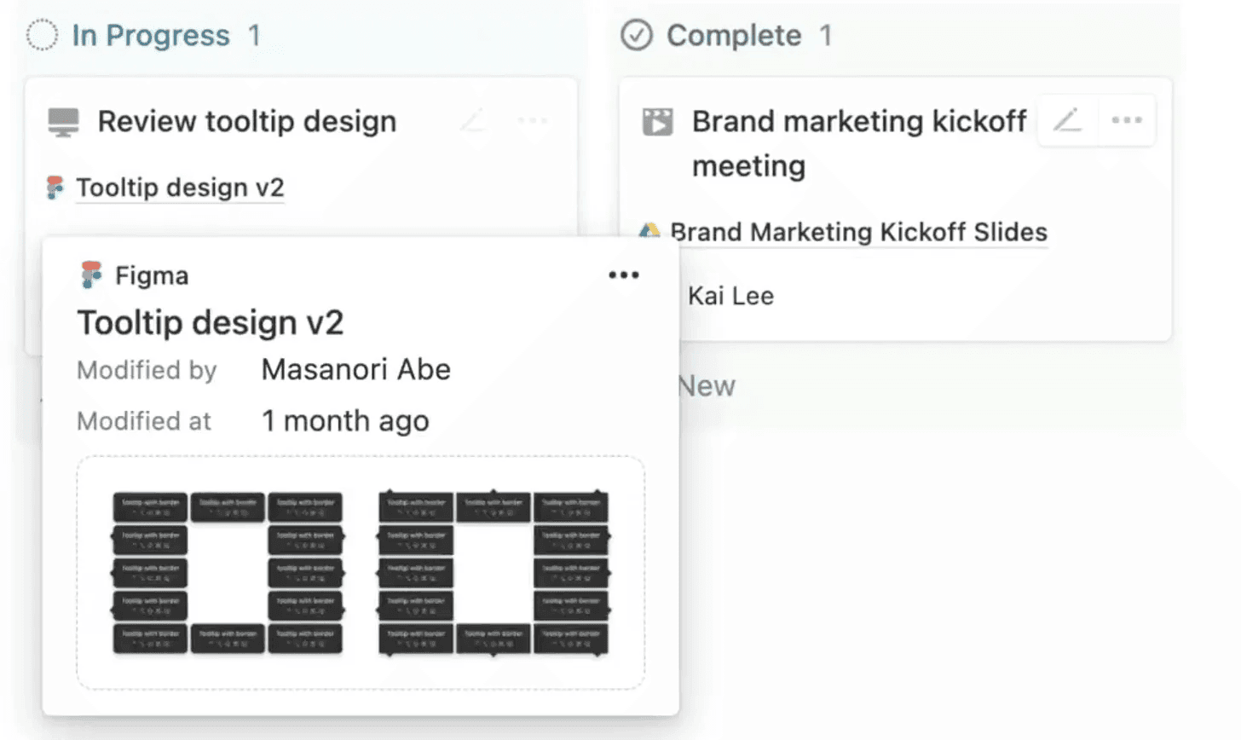Click the In Progress column header
This screenshot has width=1241, height=740.
coord(151,36)
